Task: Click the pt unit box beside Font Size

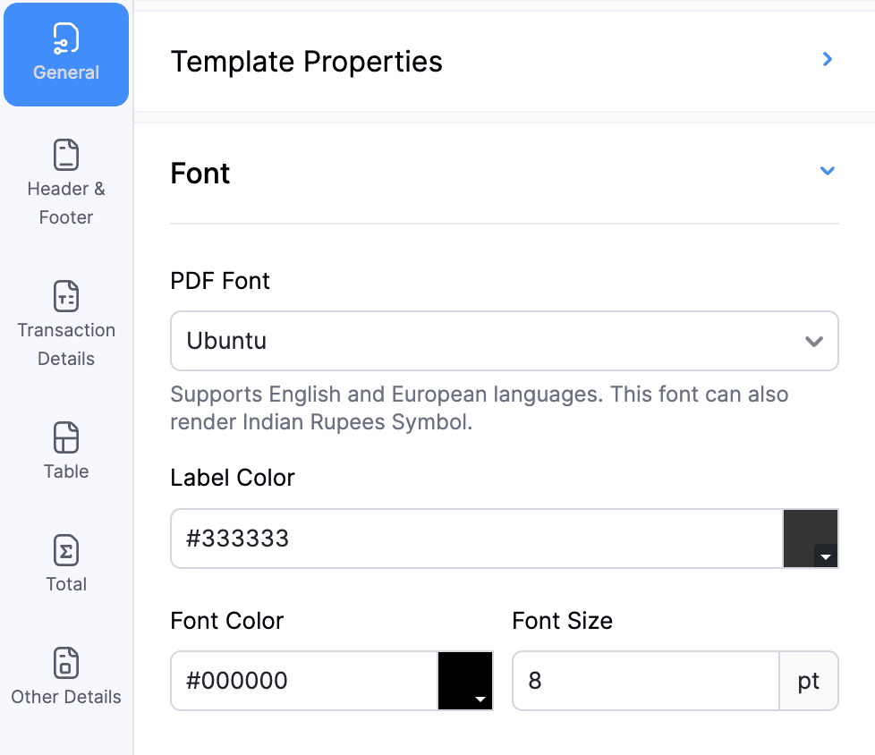Action: point(809,681)
